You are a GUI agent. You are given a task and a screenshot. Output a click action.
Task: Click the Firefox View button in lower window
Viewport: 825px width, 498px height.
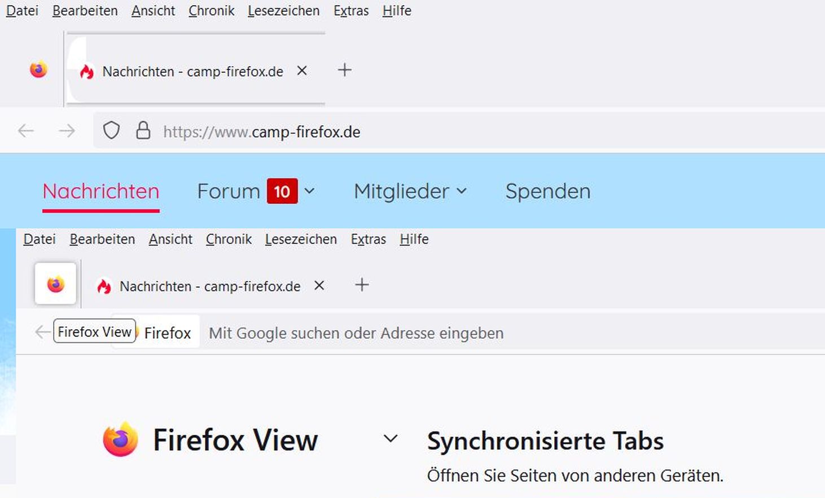pyautogui.click(x=55, y=284)
